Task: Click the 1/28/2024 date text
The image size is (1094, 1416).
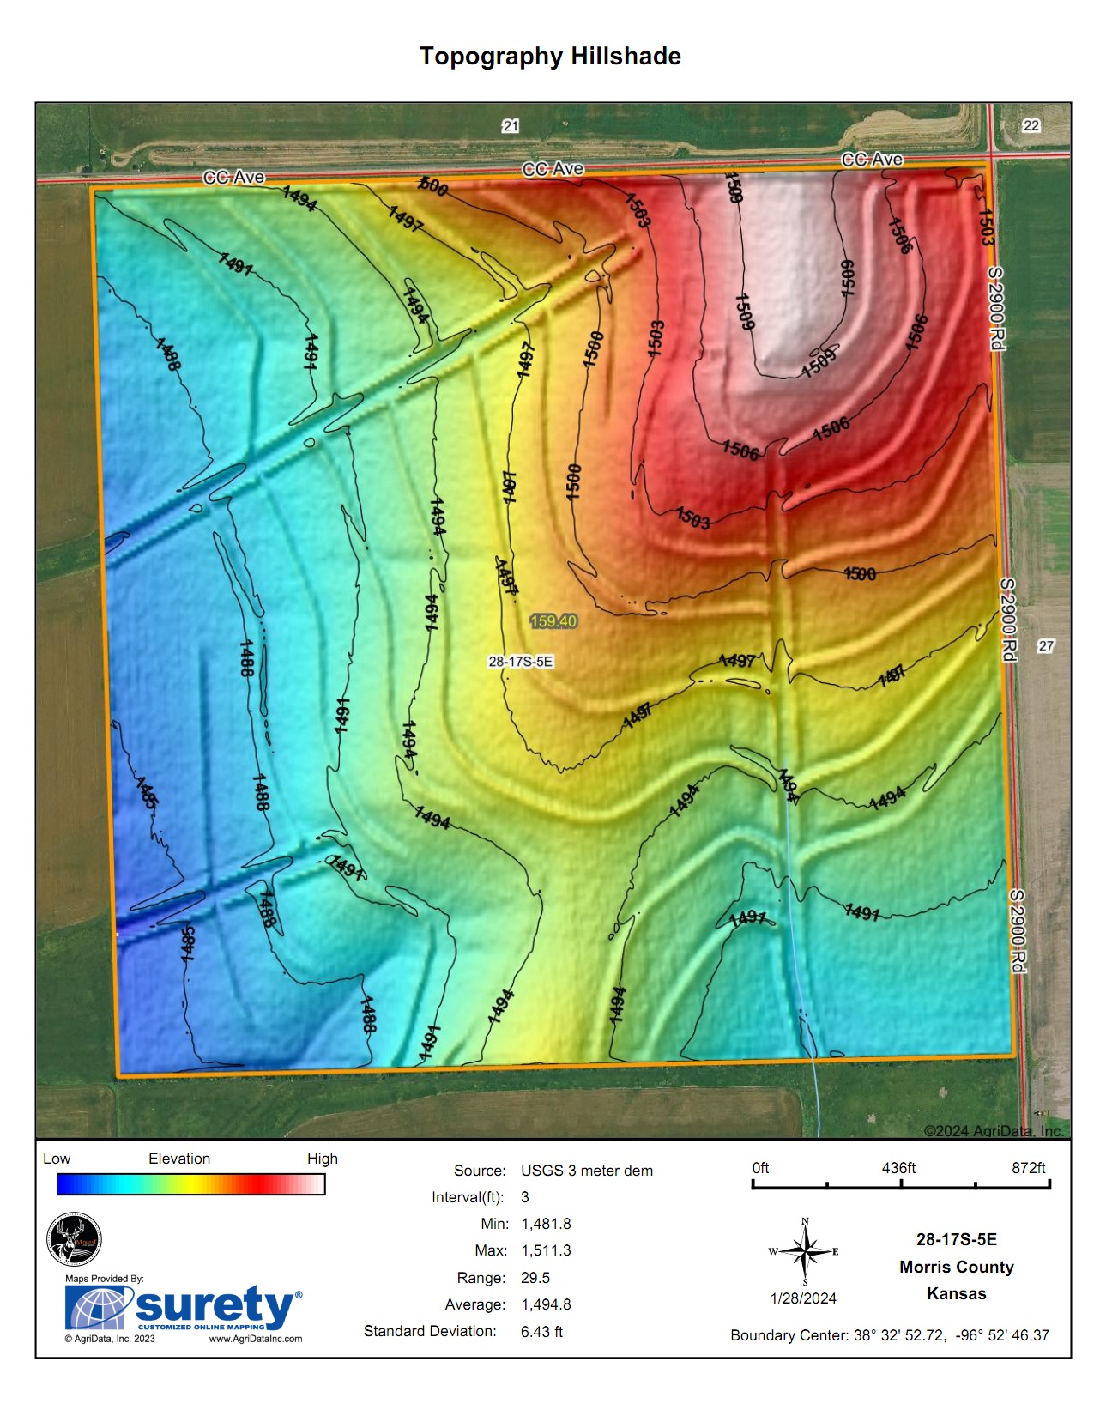Action: coord(803,1298)
